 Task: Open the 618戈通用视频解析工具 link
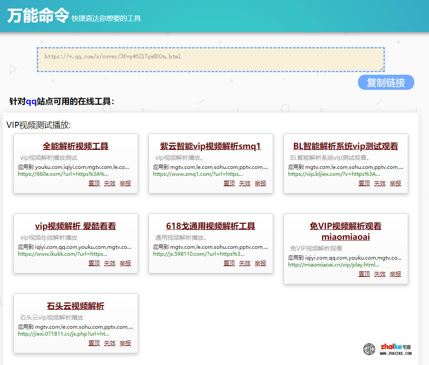pyautogui.click(x=210, y=226)
